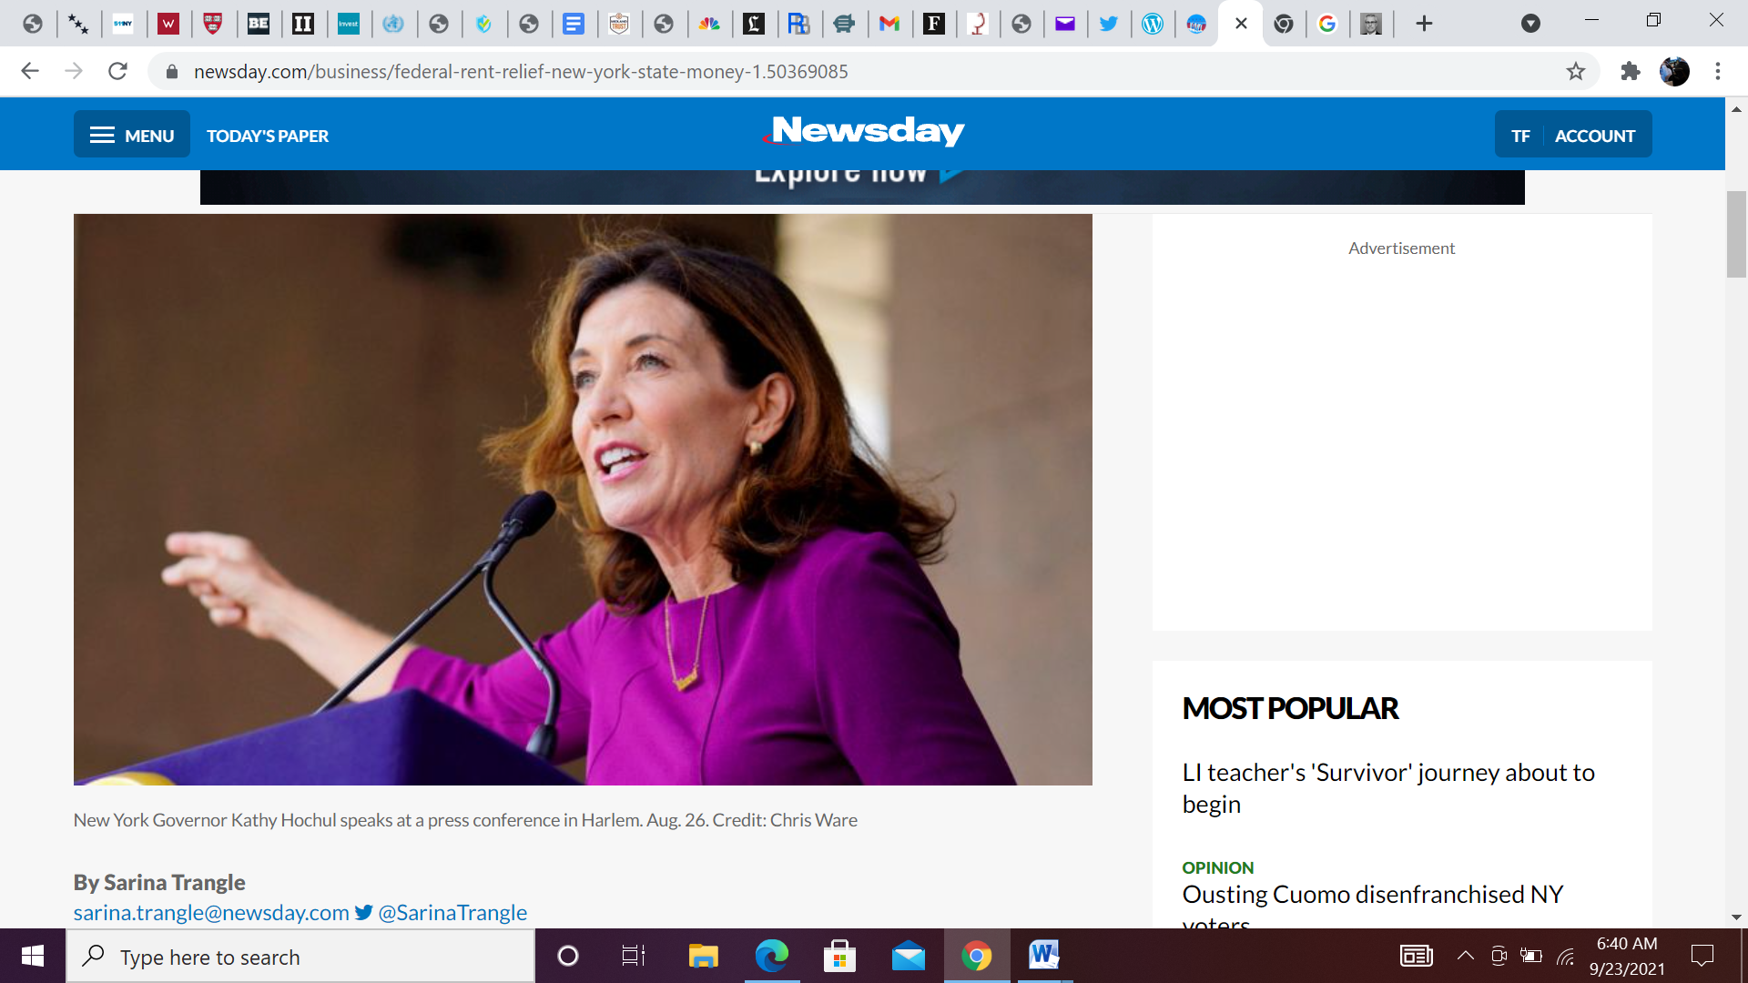Open @SarinaTrangle Twitter profile
The height and width of the screenshot is (983, 1748).
pos(452,912)
